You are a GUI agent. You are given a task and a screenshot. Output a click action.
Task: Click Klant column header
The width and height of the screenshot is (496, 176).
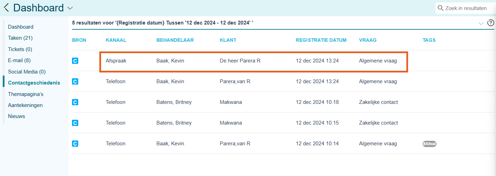pyautogui.click(x=228, y=40)
